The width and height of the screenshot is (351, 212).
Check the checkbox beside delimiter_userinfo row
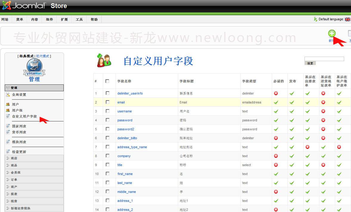108,93
